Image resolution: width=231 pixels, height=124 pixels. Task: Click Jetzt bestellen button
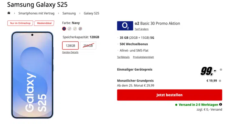pyautogui.click(x=169, y=95)
